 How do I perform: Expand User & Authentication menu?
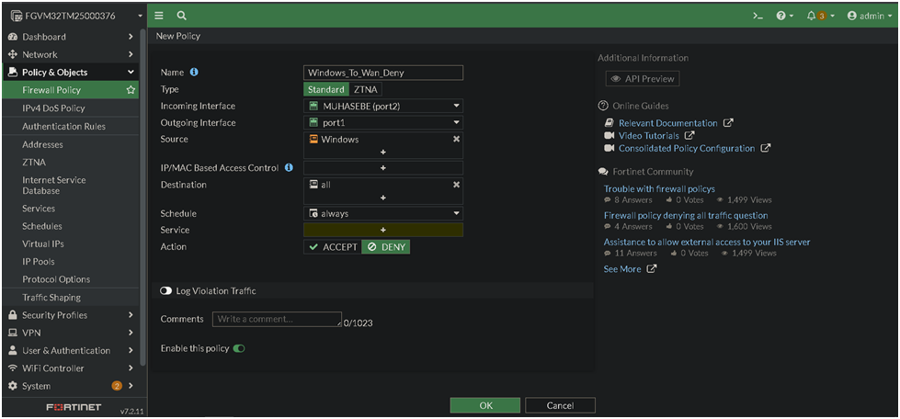click(x=71, y=351)
